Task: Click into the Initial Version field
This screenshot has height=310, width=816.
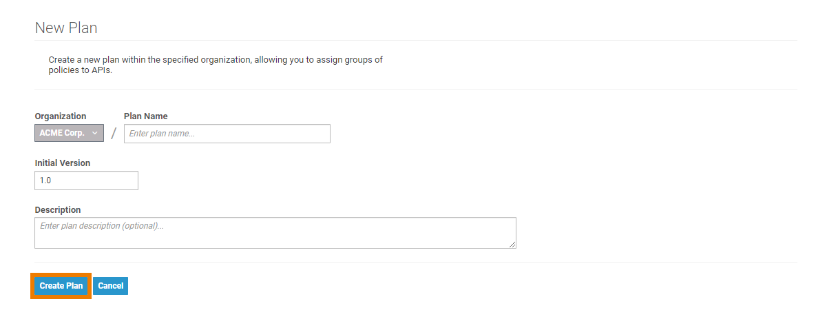Action: click(86, 180)
